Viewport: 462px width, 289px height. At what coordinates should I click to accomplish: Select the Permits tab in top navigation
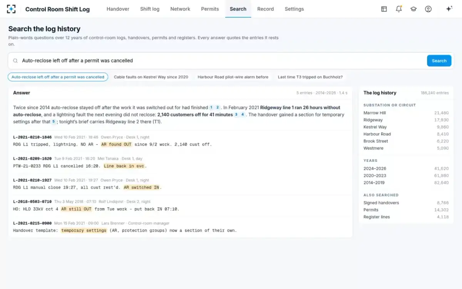210,9
